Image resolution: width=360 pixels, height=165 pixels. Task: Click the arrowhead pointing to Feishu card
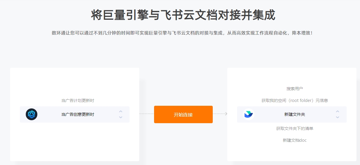pyautogui.click(x=226, y=114)
